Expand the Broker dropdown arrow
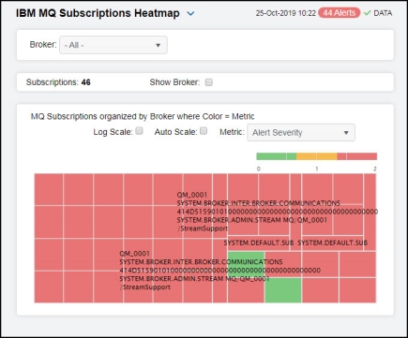Screen dimensions: 408x338 click(159, 45)
